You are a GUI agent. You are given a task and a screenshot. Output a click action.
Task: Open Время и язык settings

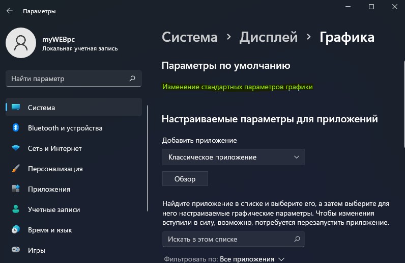pos(74,230)
